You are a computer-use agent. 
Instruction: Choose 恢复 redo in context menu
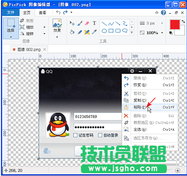[150, 85]
